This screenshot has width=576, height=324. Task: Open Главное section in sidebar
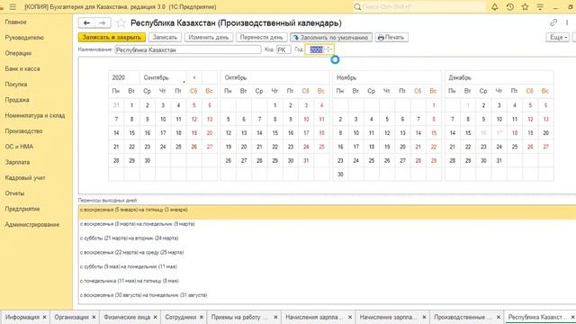(16, 22)
